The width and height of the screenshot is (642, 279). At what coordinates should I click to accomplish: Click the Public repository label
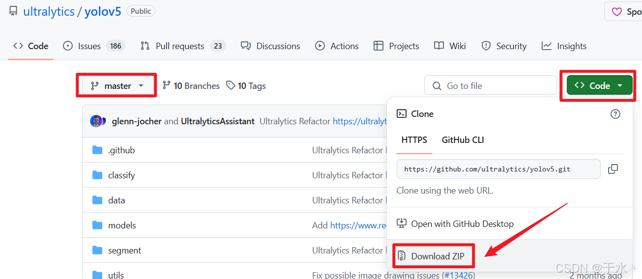[141, 11]
